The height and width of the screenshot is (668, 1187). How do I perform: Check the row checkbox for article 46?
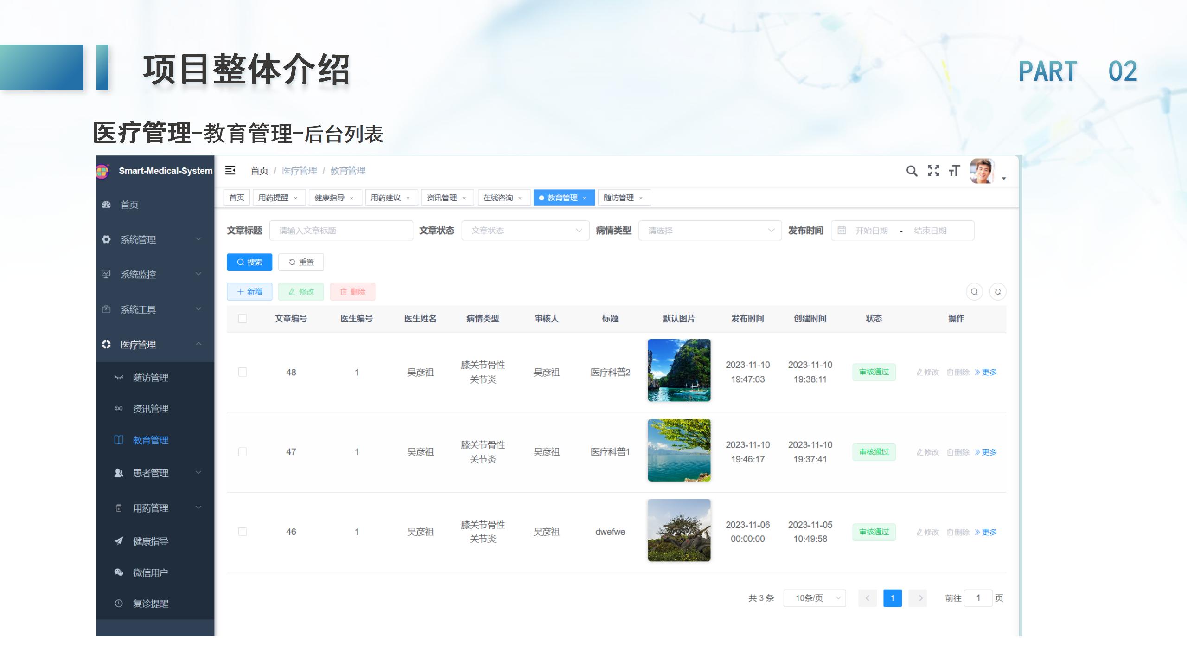244,532
